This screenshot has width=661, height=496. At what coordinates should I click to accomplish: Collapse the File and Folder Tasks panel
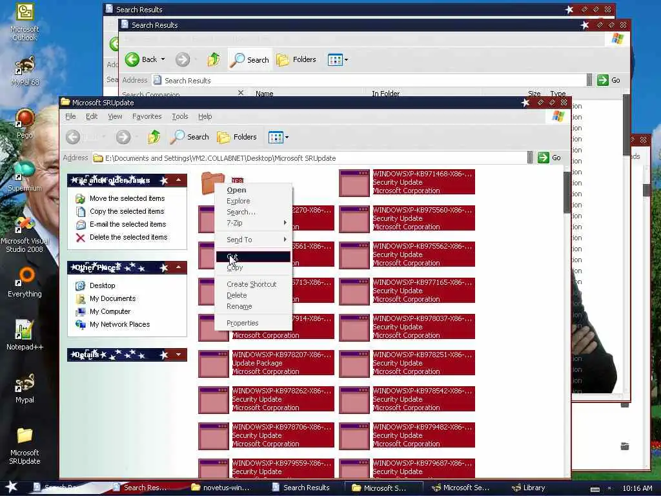pos(179,180)
